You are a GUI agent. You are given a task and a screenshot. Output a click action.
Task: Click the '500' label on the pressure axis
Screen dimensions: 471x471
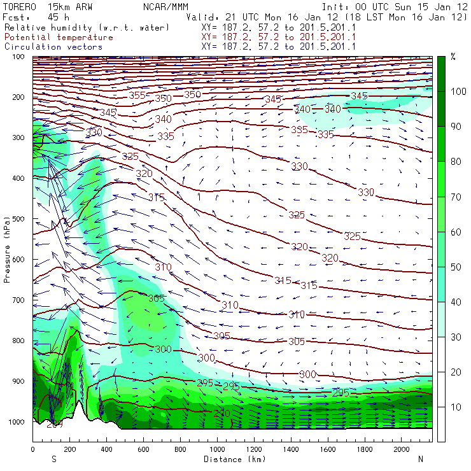coord(18,219)
